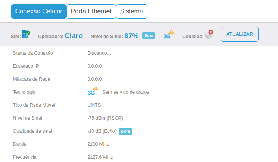This screenshot has height=162, width=278.
Task: Open the Conexão Celular tab
Action: [x=39, y=11]
